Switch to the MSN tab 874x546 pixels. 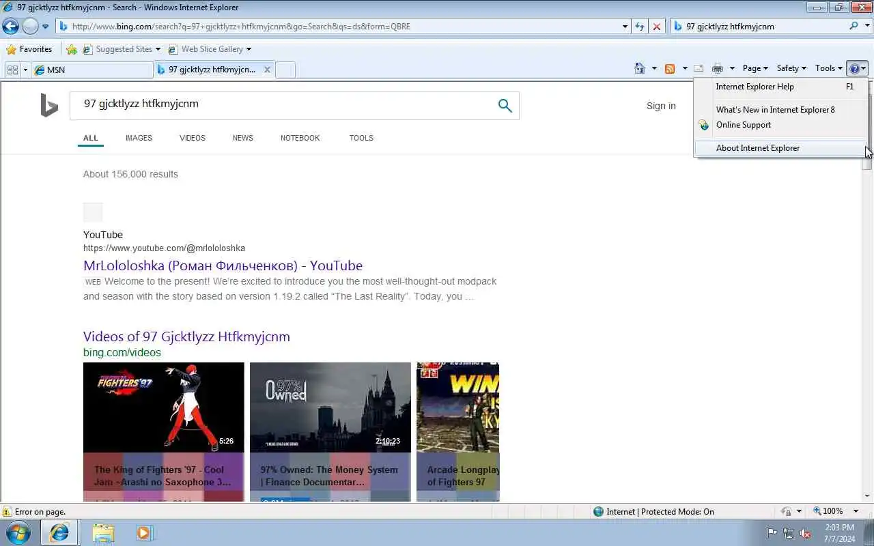point(92,70)
